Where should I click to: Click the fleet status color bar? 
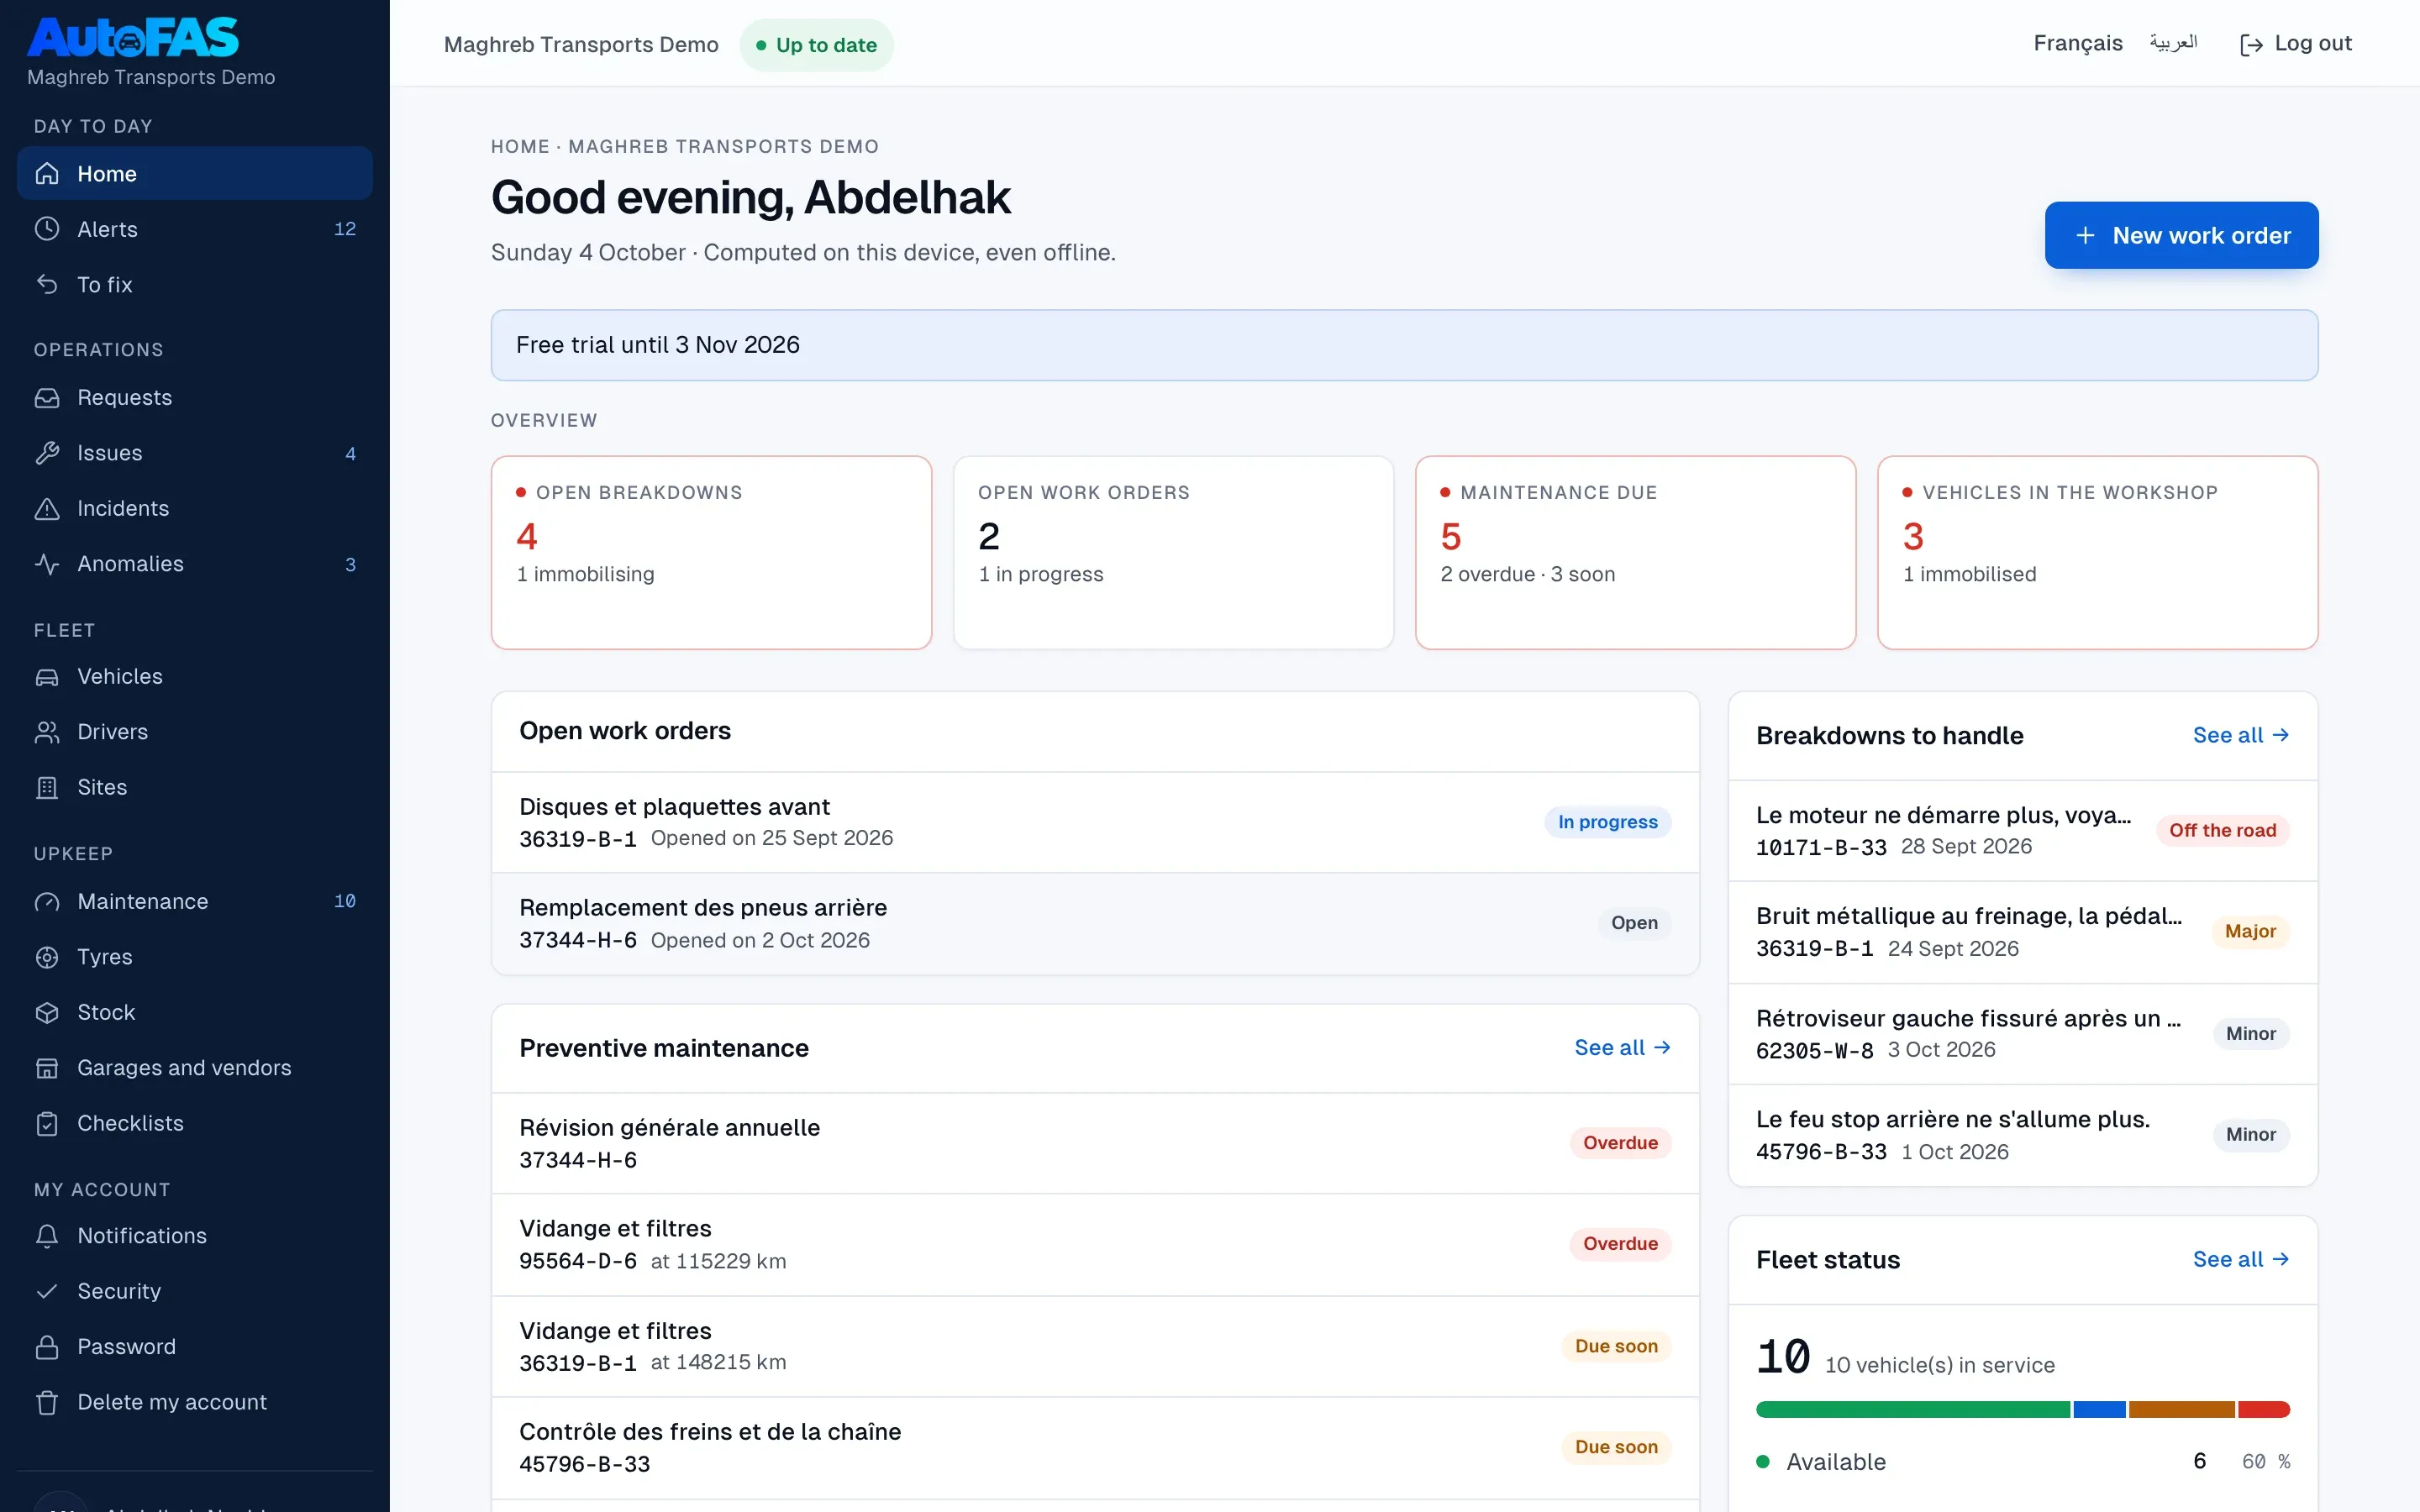coord(2022,1409)
